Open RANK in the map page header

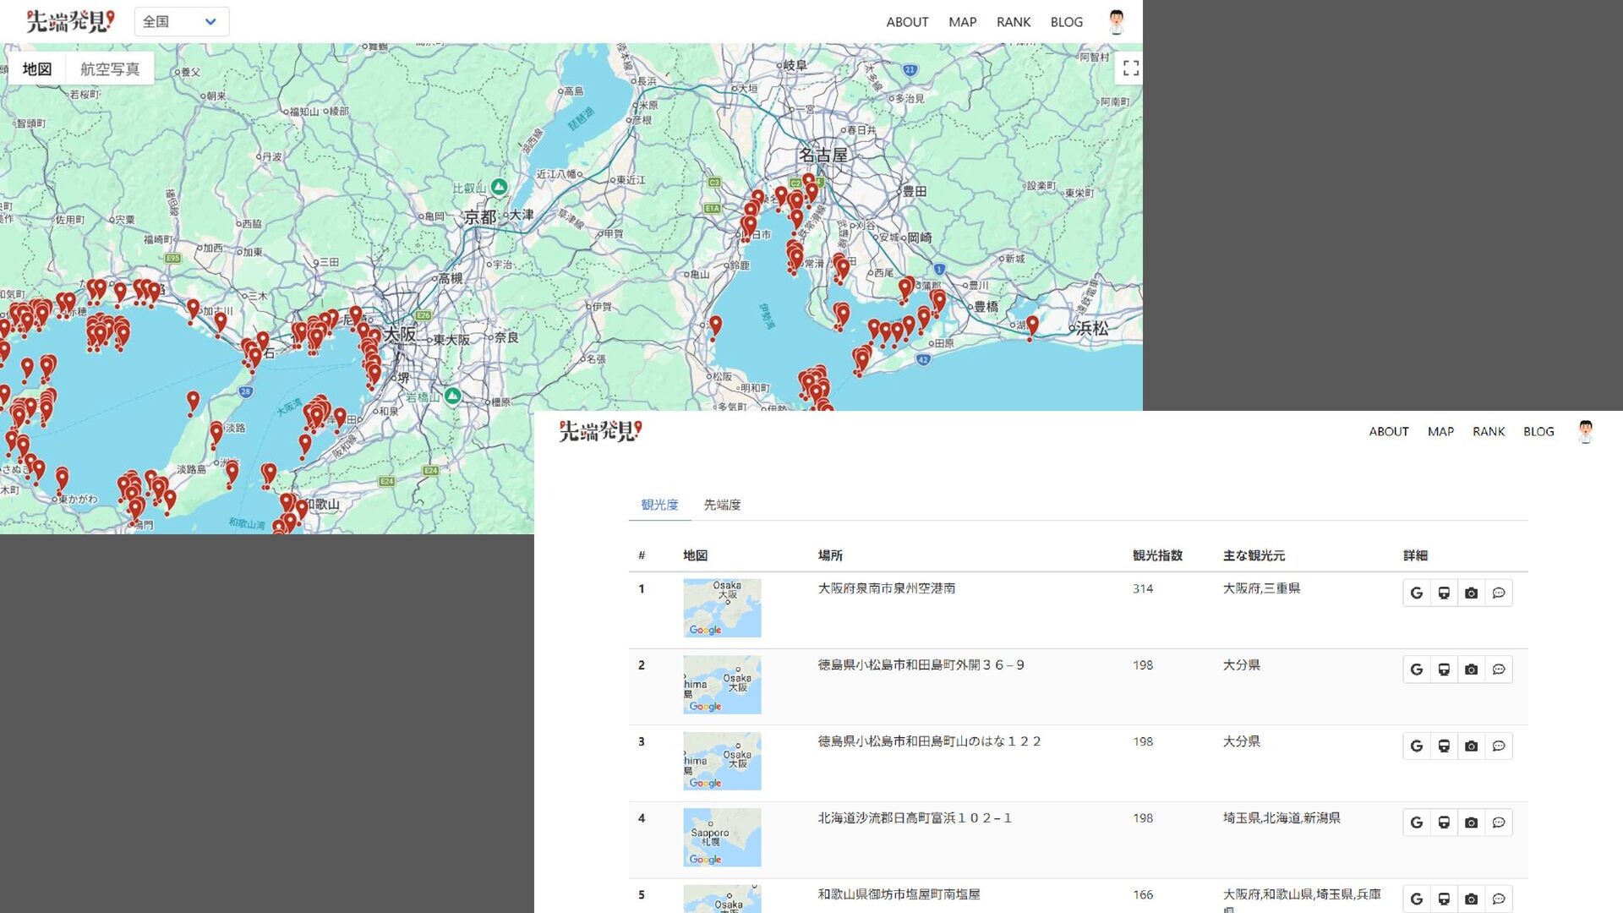click(1013, 22)
